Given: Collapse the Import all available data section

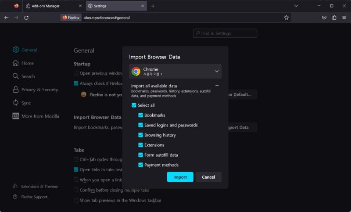Looking at the screenshot, I should [217, 86].
